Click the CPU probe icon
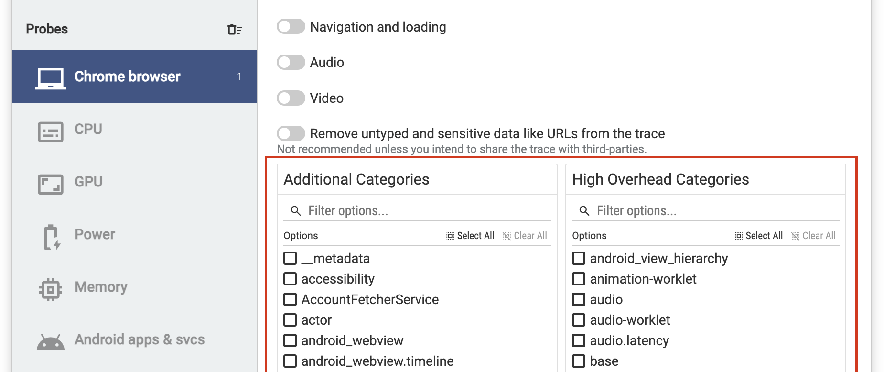 [x=50, y=131]
